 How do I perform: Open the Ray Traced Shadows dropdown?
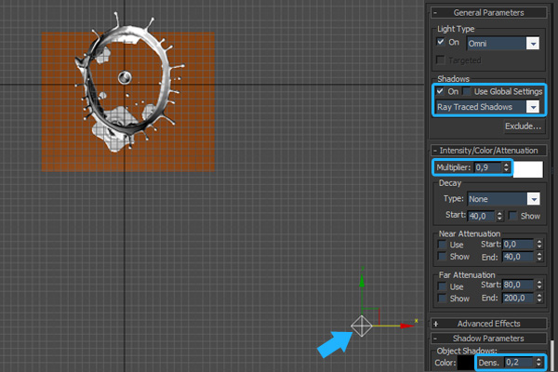(x=533, y=107)
